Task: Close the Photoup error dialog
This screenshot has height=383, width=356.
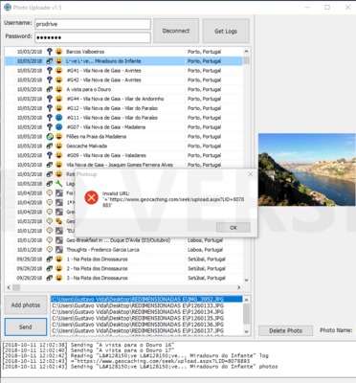Action: click(251, 174)
